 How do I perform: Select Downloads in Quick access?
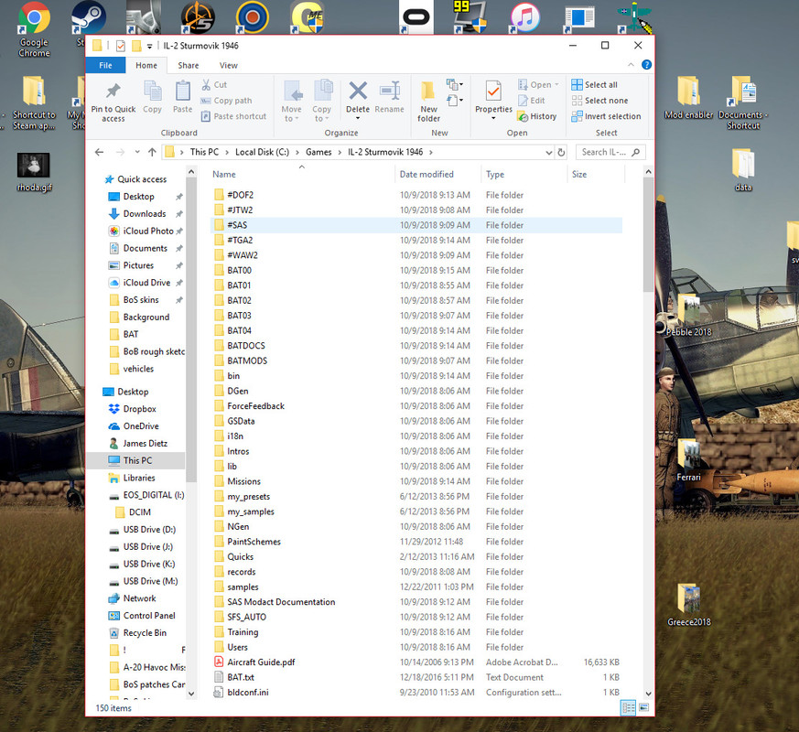(145, 214)
